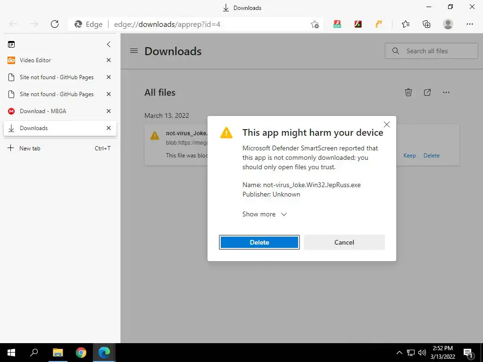Open All files more options ellipsis

point(446,92)
